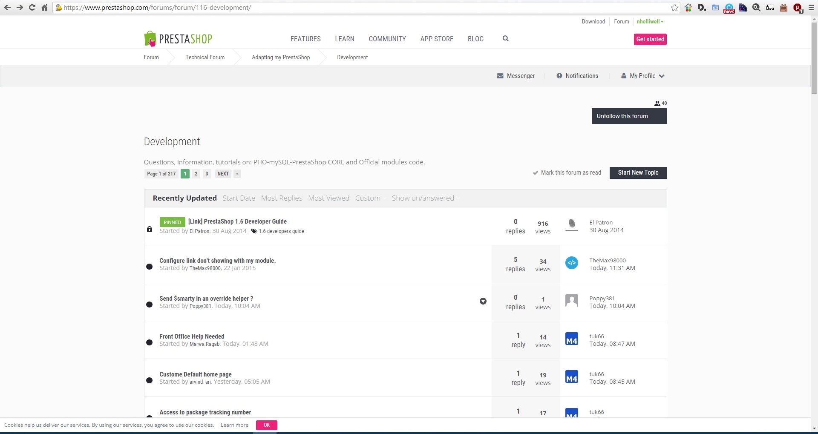Open the browser home page icon
818x434 pixels.
point(44,7)
